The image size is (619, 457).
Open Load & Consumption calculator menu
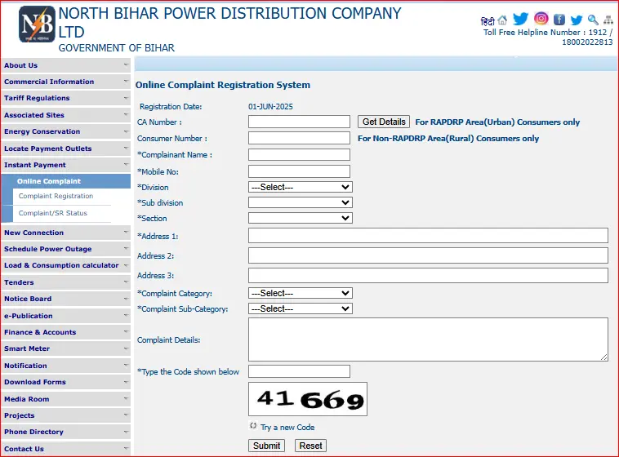65,265
